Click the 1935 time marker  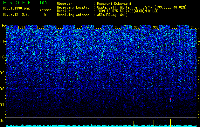(x=98, y=27)
